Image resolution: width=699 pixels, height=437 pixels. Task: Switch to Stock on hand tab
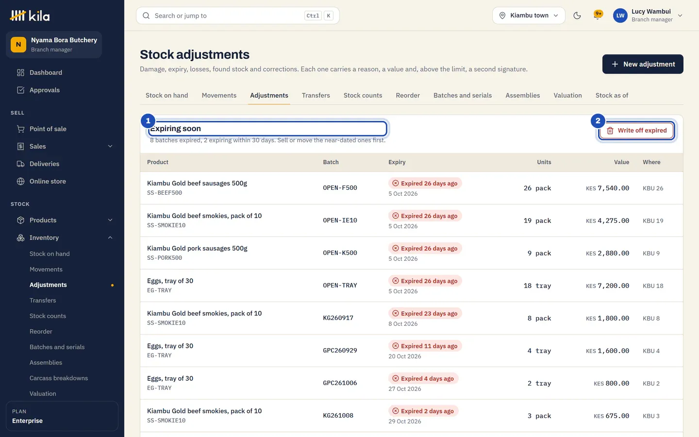click(166, 96)
